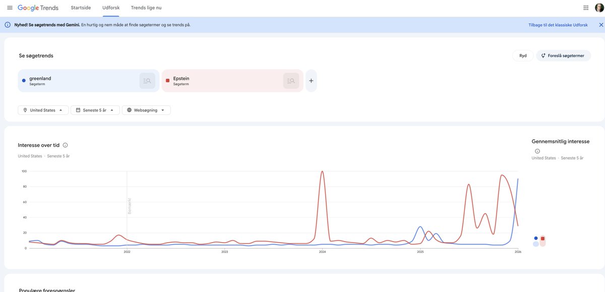Click Tilbage til det klassiske Udforsk link
Image resolution: width=605 pixels, height=292 pixels.
point(559,25)
